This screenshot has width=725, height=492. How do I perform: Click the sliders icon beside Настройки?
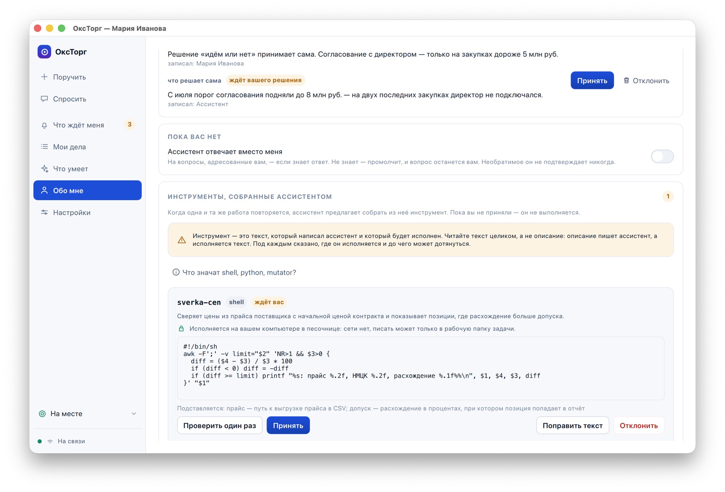[x=44, y=212]
